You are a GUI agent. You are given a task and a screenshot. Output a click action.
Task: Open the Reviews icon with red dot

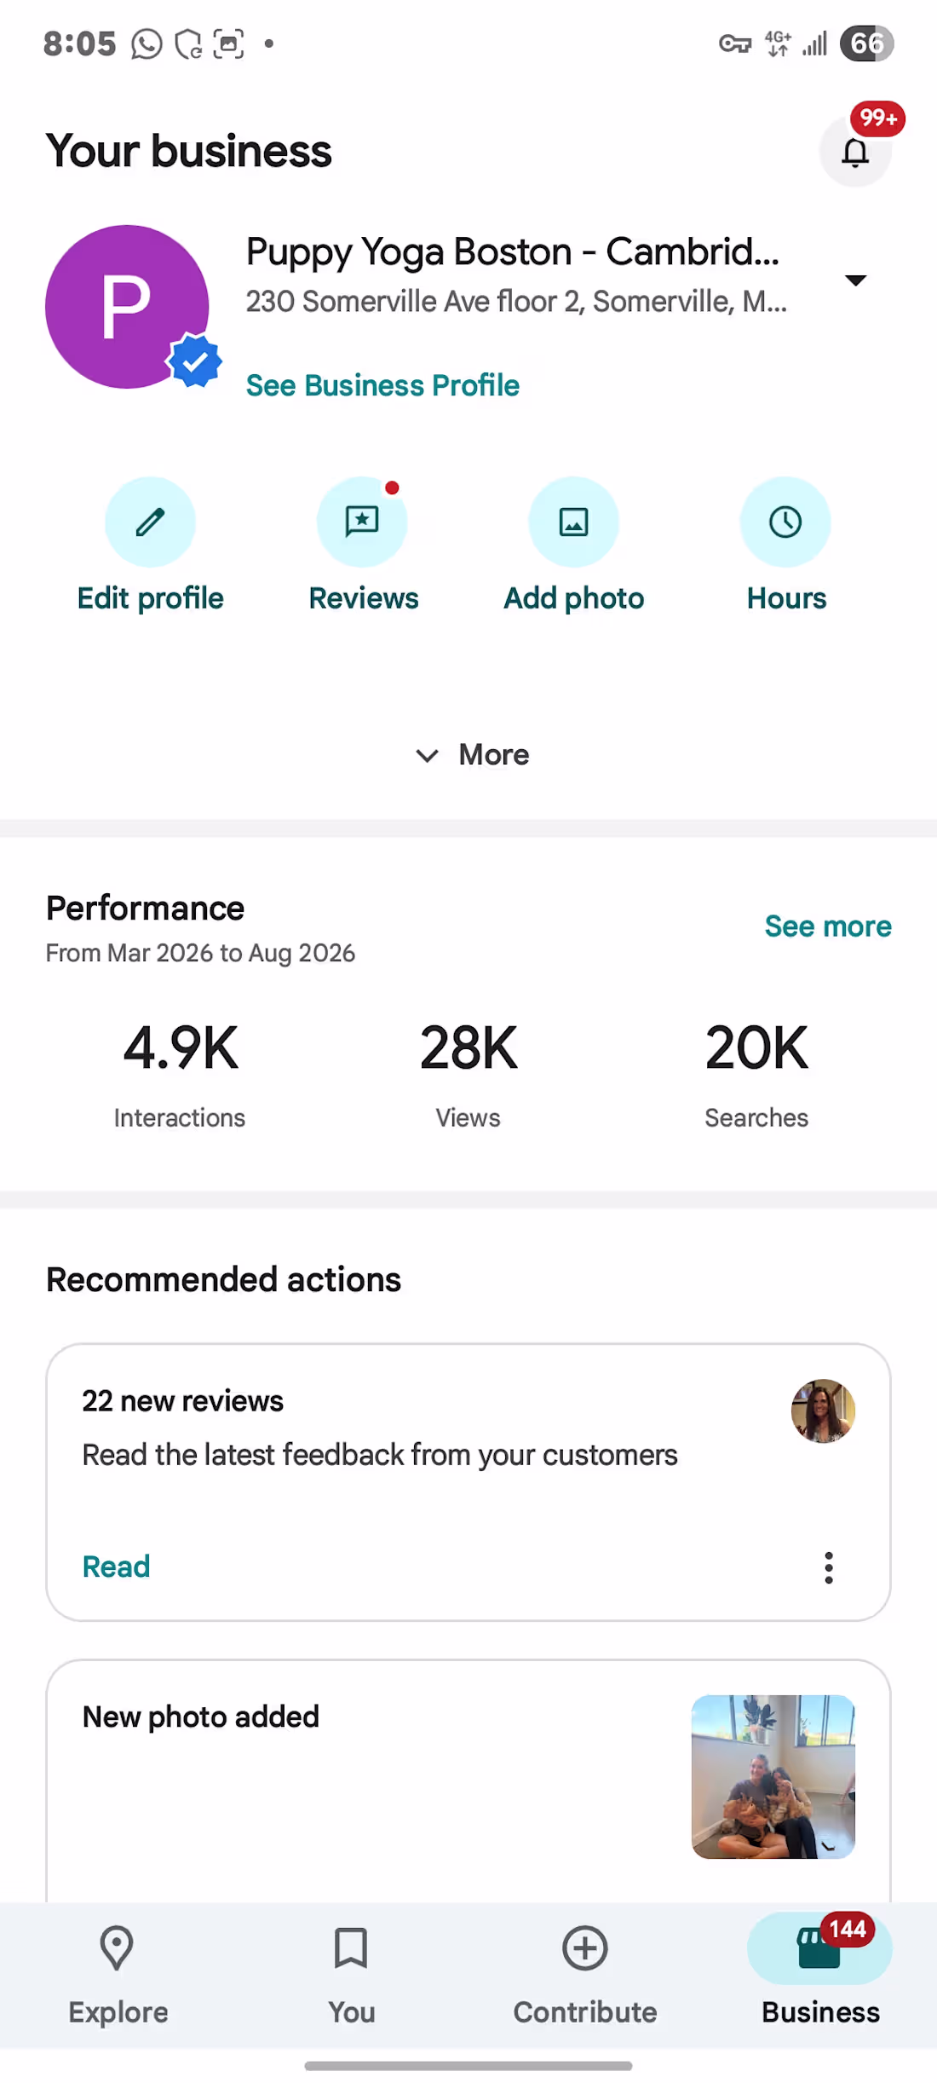362,522
